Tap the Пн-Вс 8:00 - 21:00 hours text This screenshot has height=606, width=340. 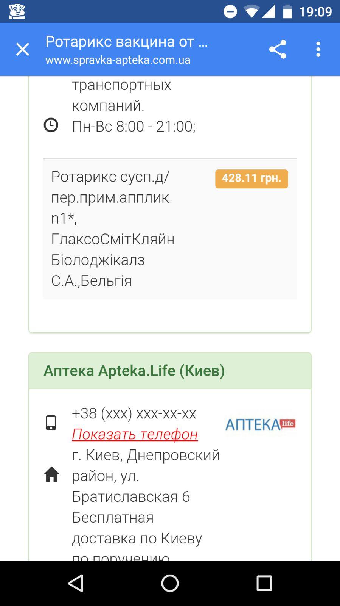click(134, 127)
